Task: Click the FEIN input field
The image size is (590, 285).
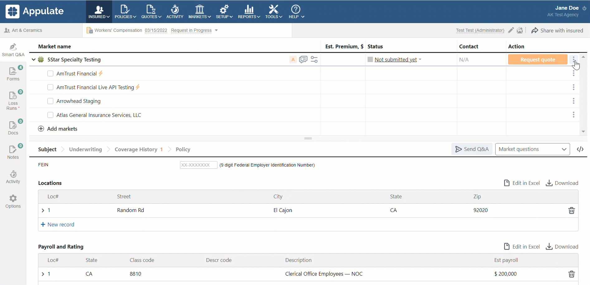Action: tap(198, 165)
